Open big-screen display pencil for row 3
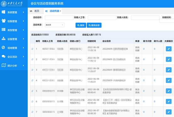 point(169,70)
